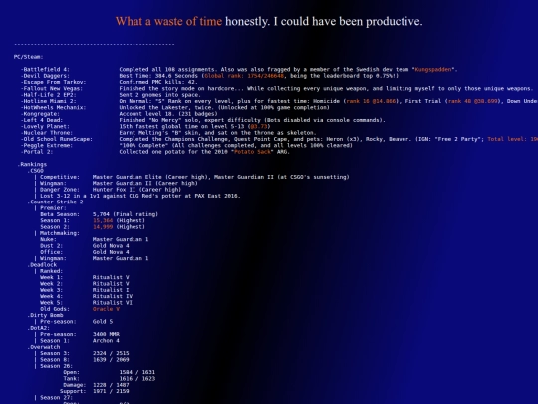The width and height of the screenshot is (538, 404).
Task: Click the 'Support:' rating row
Action: point(95,391)
